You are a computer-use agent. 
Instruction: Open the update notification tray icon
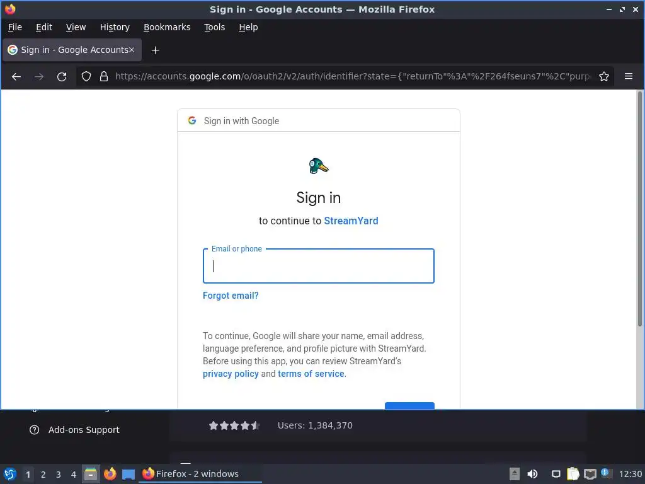[x=606, y=473]
